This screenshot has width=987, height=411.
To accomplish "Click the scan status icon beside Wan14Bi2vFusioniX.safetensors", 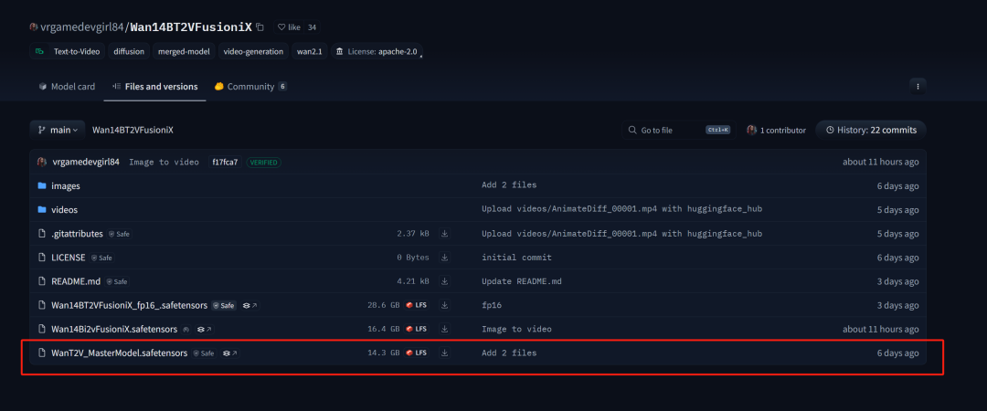I will click(x=186, y=330).
